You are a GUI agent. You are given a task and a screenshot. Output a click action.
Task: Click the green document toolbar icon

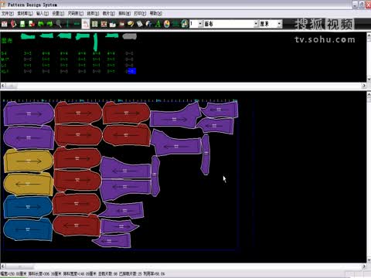pos(22,24)
